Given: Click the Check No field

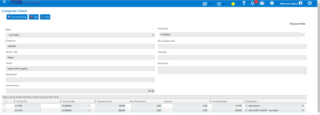Looking at the screenshot, I should tap(80, 46).
